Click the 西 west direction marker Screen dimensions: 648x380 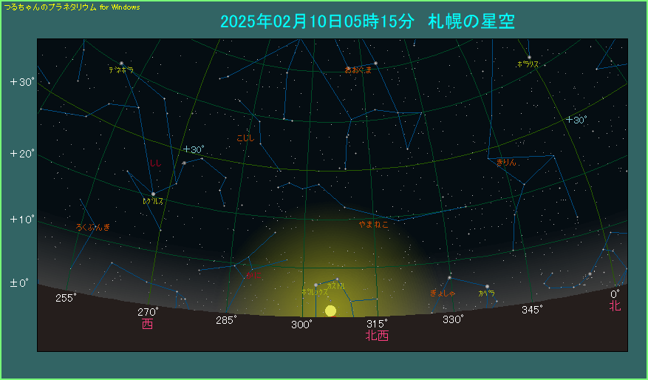(x=148, y=325)
